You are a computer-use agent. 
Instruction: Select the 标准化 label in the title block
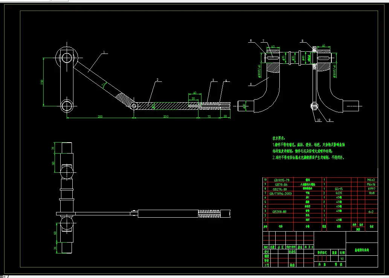[x=292, y=252]
